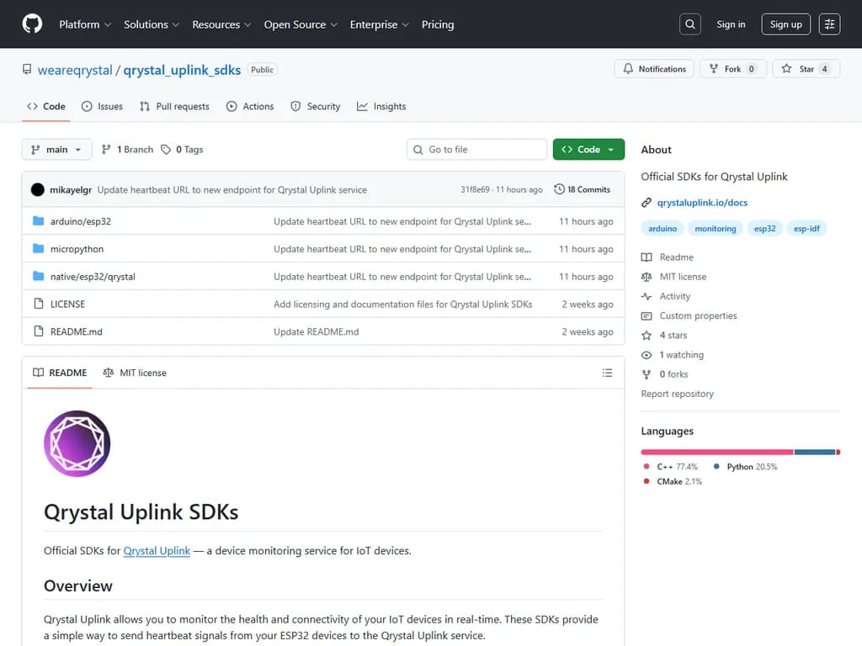Click the Qrystal purple logo image

(77, 443)
